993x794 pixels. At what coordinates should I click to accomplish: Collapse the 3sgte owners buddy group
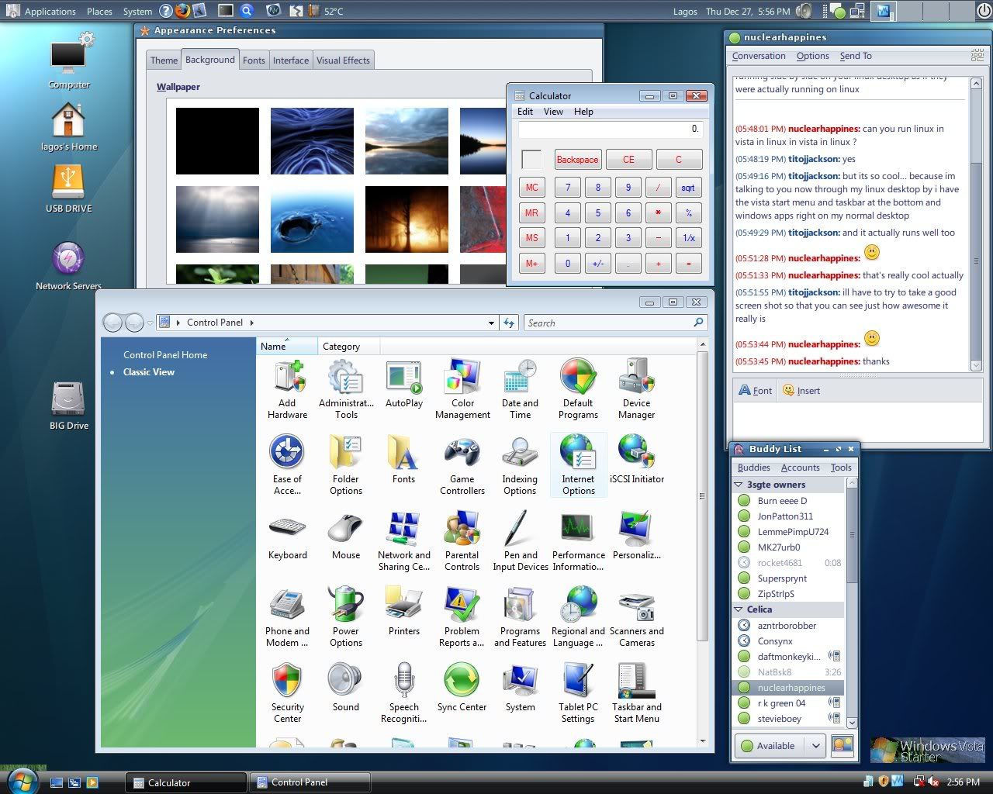coord(739,485)
